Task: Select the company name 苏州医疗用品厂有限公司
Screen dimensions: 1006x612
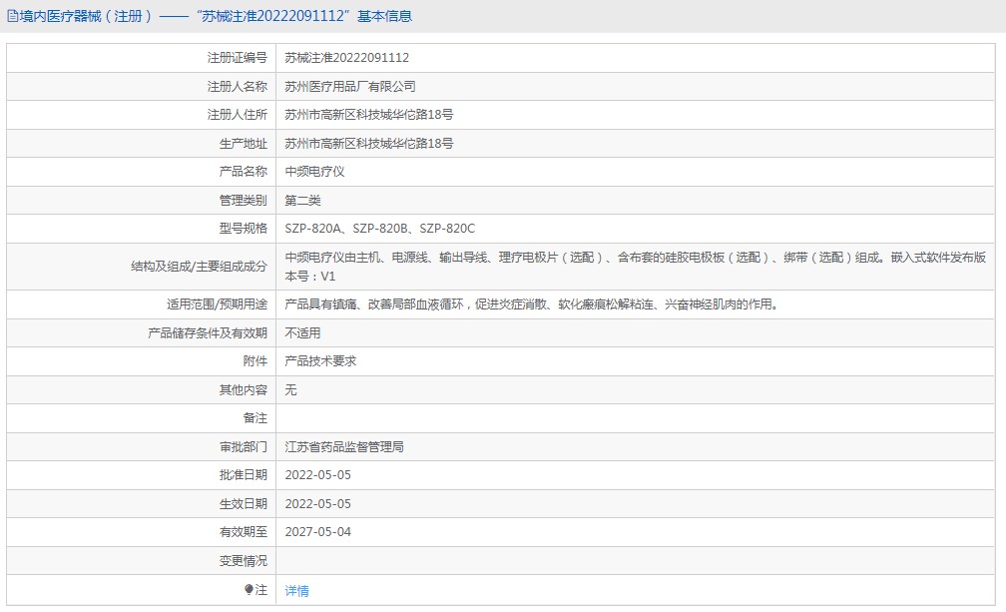Action: (350, 87)
